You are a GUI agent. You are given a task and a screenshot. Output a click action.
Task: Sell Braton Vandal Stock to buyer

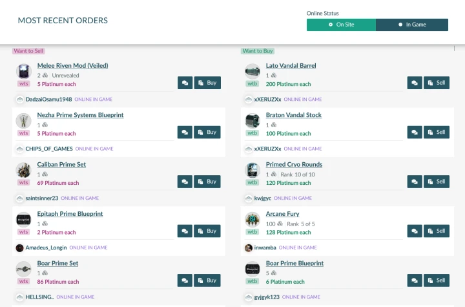pos(437,132)
